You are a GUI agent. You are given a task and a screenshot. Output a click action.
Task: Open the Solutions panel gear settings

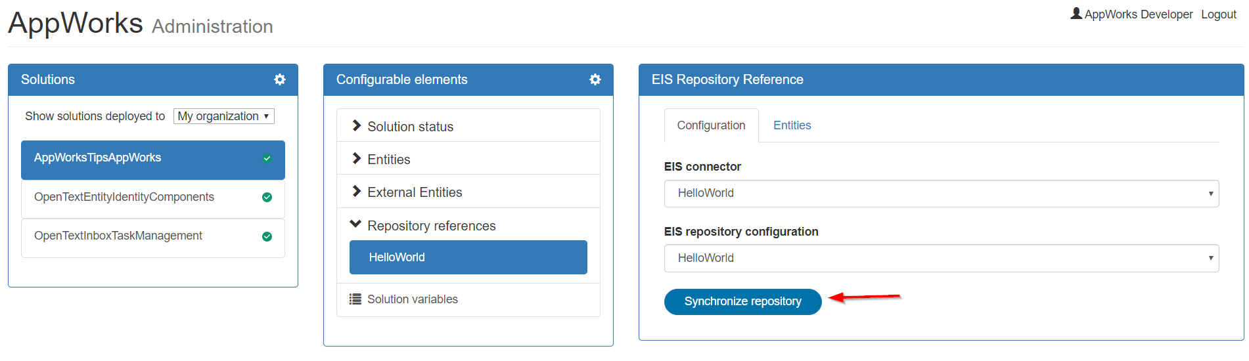pos(280,79)
